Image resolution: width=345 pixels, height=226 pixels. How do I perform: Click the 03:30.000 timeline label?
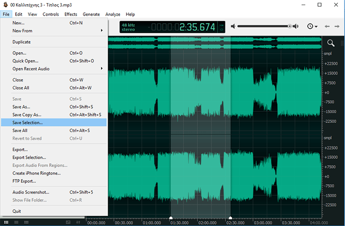[x=291, y=223]
